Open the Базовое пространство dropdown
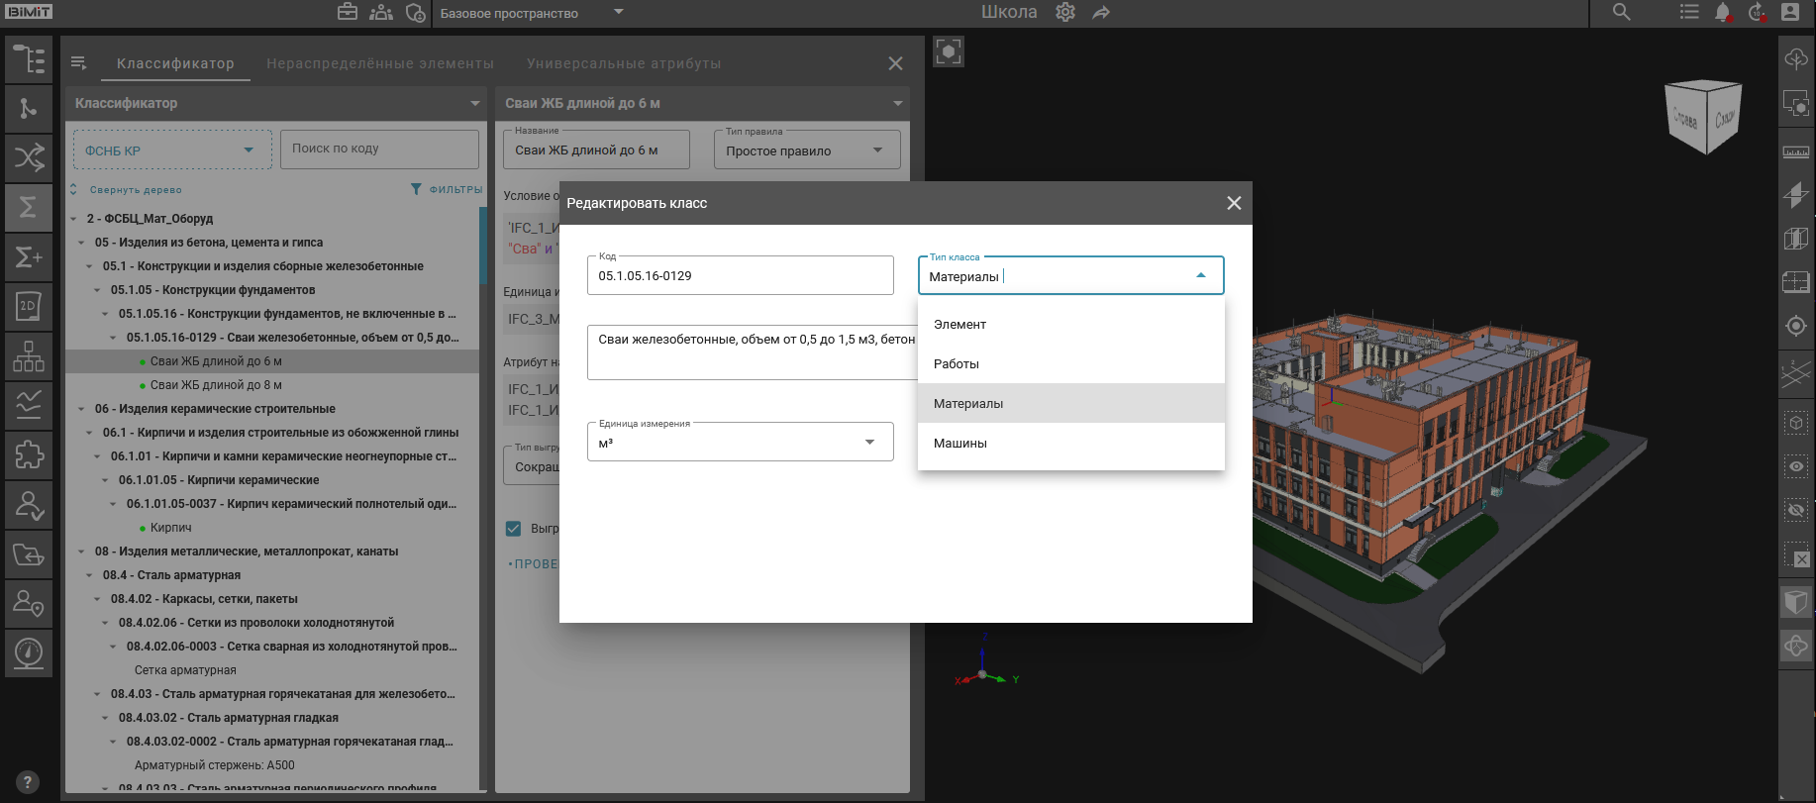 click(532, 13)
